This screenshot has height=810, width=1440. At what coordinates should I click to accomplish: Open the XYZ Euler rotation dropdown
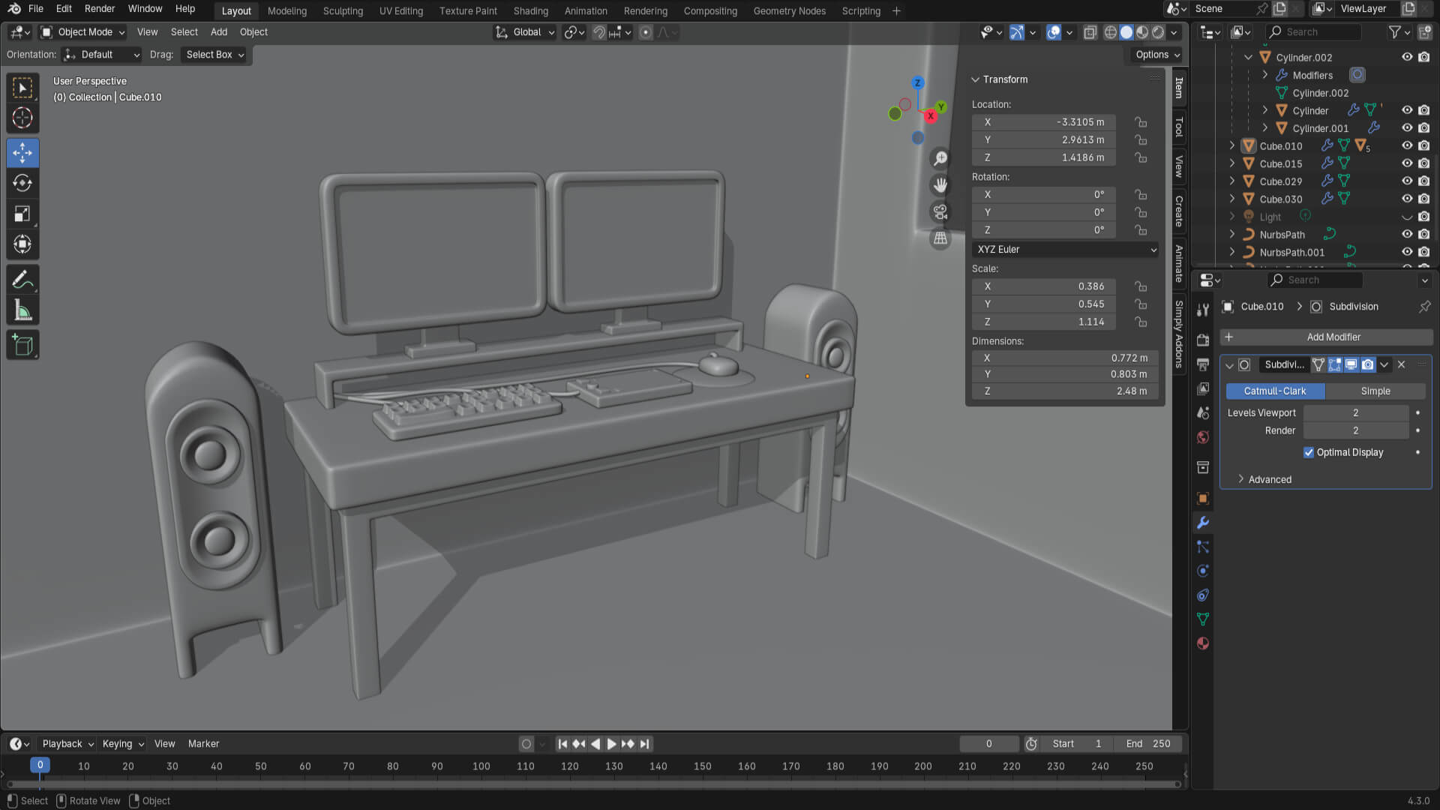pos(1065,250)
